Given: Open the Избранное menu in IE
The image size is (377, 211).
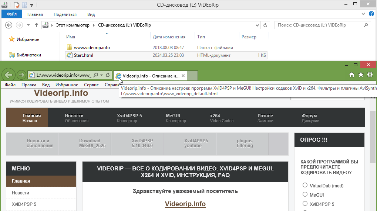Looking at the screenshot, I should click(x=67, y=85).
